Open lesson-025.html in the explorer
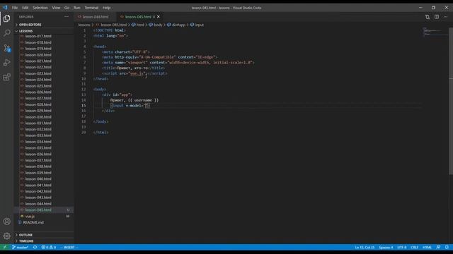The height and width of the screenshot is (254, 453). point(38,86)
